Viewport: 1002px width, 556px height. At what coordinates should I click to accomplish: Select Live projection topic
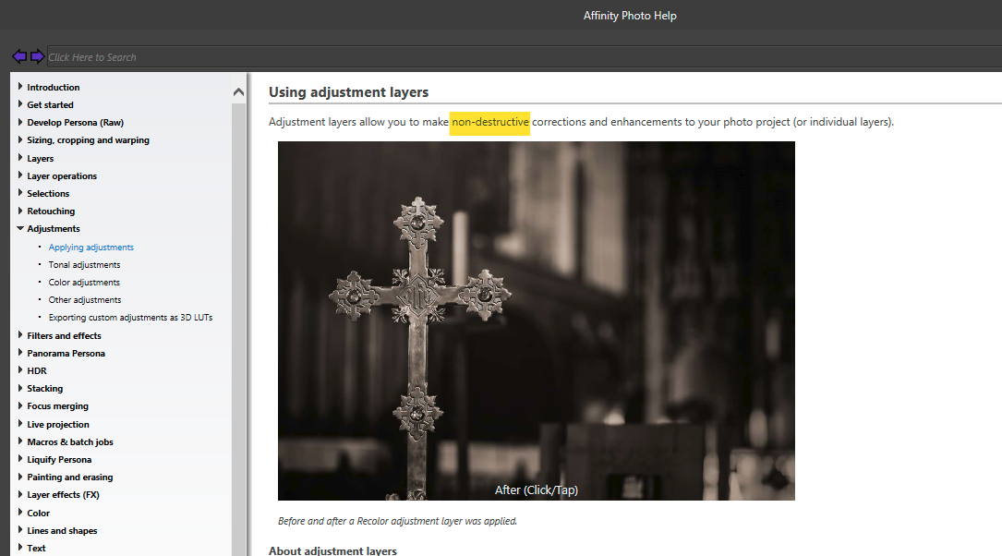click(x=58, y=424)
